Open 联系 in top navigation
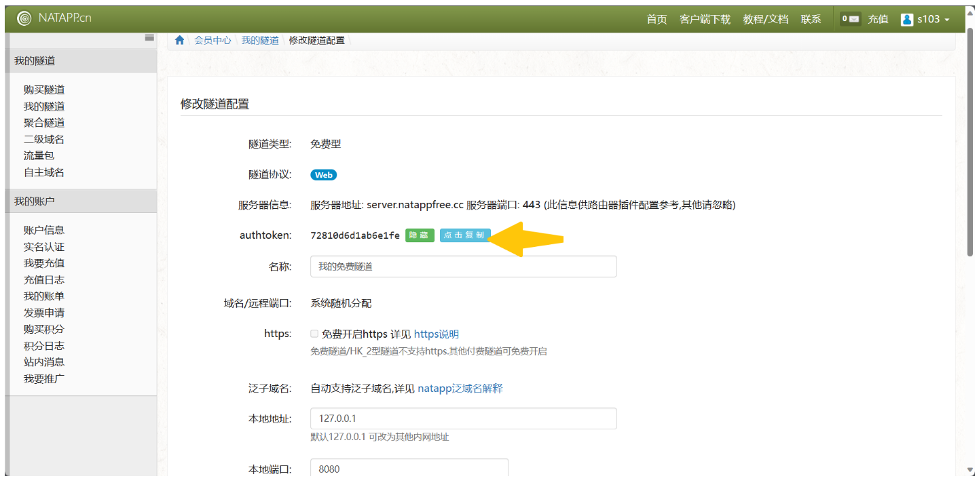979x489 pixels. tap(811, 19)
